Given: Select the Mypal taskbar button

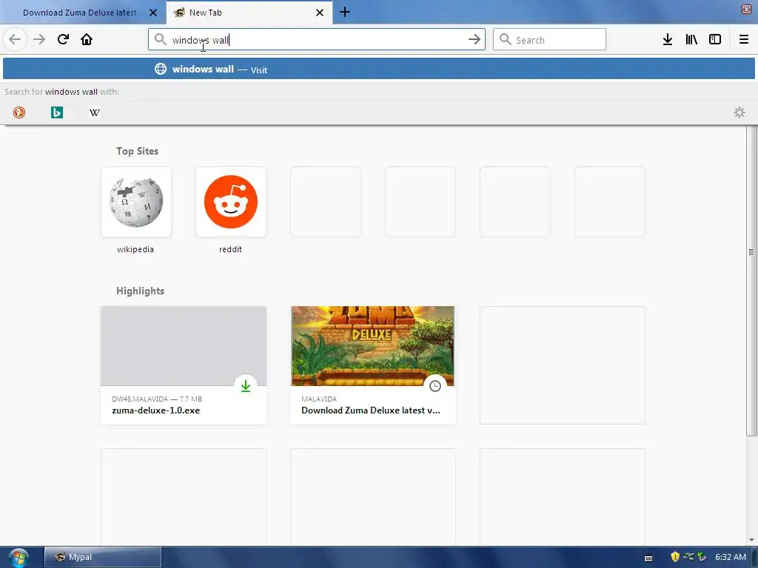Looking at the screenshot, I should click(x=102, y=557).
